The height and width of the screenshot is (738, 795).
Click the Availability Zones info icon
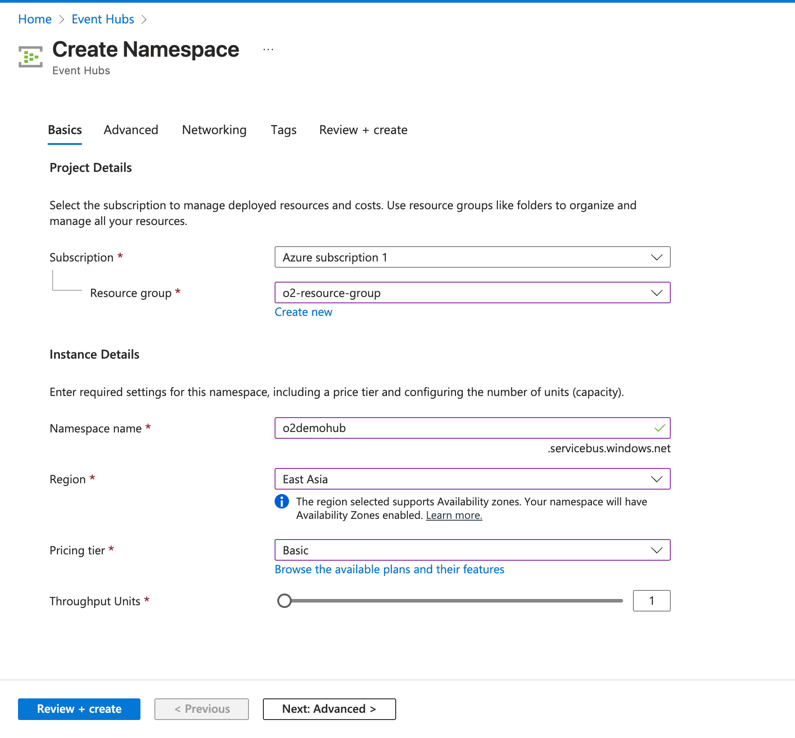282,501
